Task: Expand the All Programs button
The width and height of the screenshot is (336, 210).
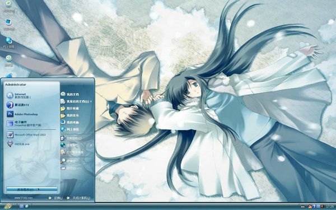Action: (32, 189)
